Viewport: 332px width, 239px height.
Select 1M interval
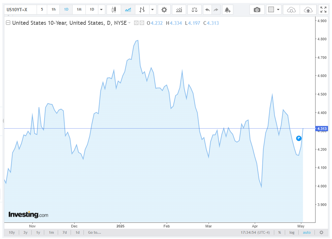79,10
